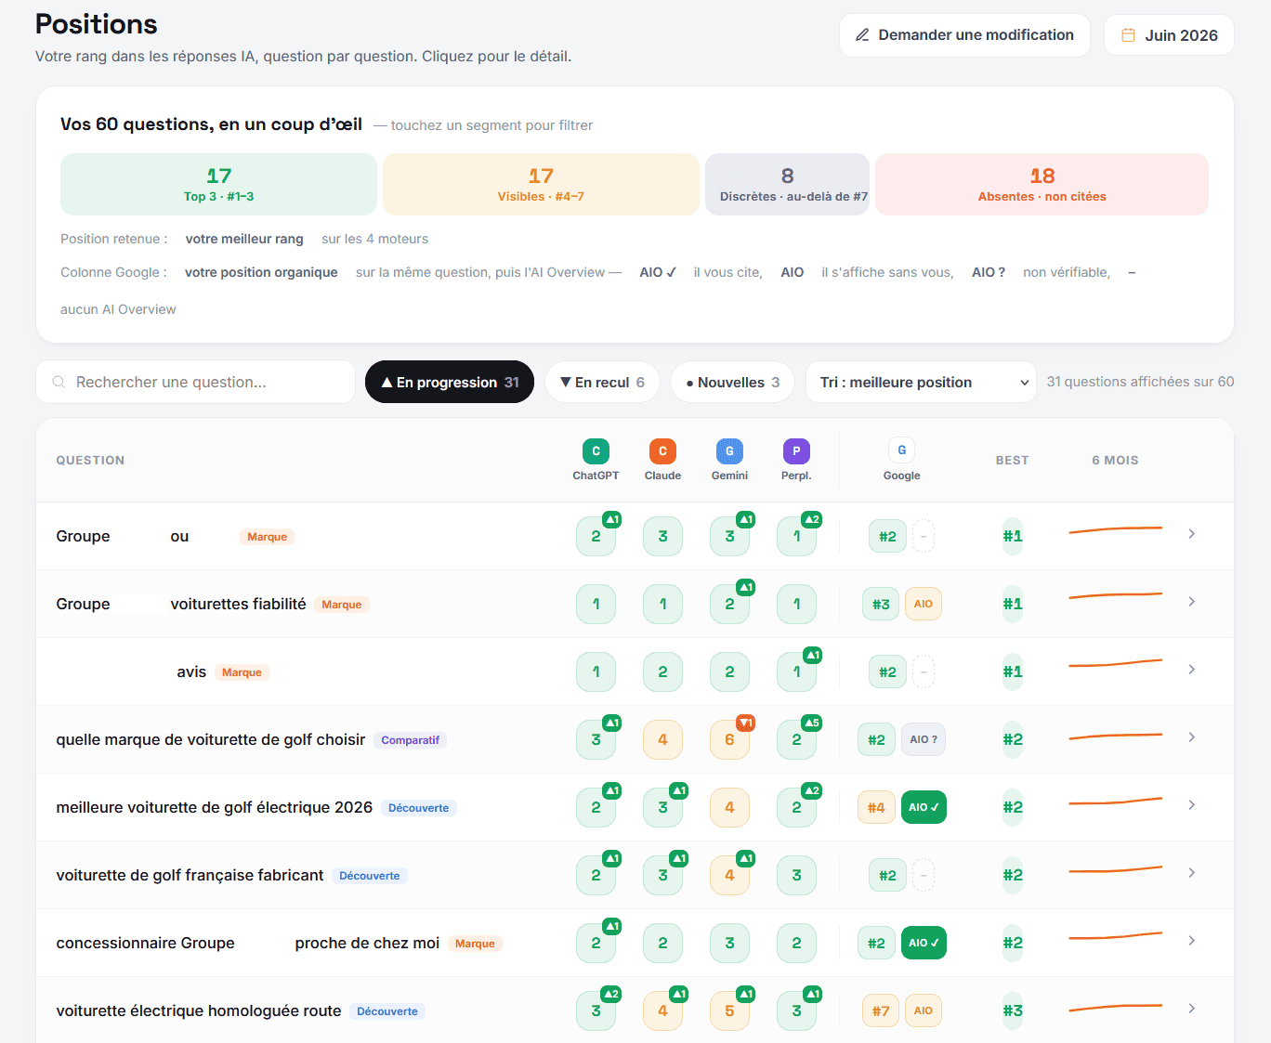Click the Google column icon
Viewport: 1271px width, 1043px height.
tap(901, 450)
